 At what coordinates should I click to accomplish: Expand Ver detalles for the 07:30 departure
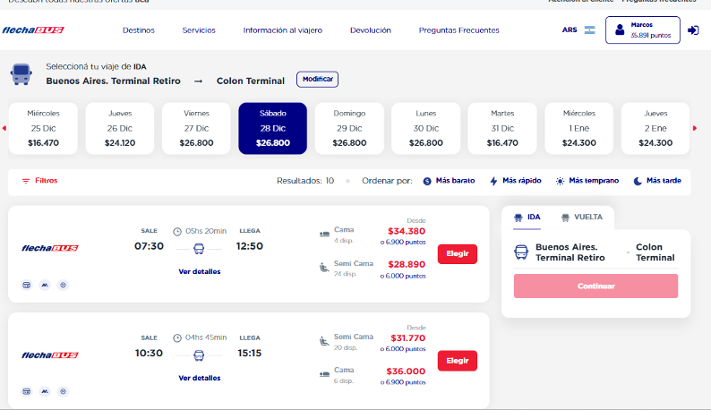point(199,271)
